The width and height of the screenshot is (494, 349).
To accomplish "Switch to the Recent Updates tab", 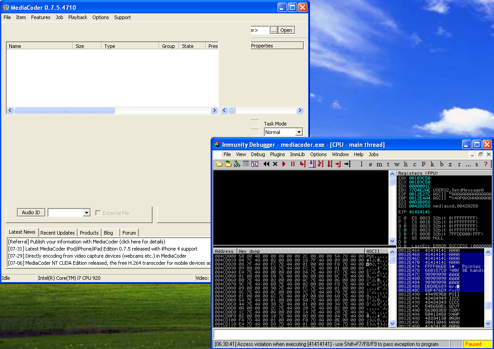I will pyautogui.click(x=58, y=233).
